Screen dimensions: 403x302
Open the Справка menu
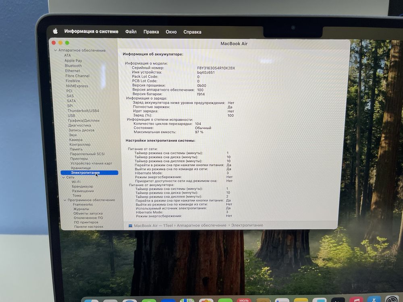point(192,32)
